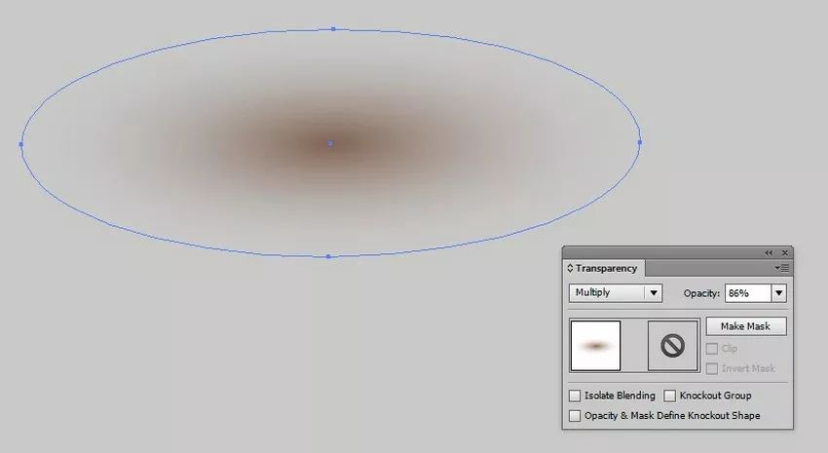The height and width of the screenshot is (453, 828).
Task: Enable the Knockout Group checkbox
Action: point(669,396)
